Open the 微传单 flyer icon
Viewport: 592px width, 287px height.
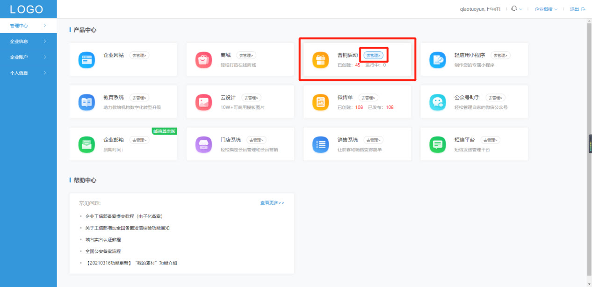pyautogui.click(x=320, y=101)
